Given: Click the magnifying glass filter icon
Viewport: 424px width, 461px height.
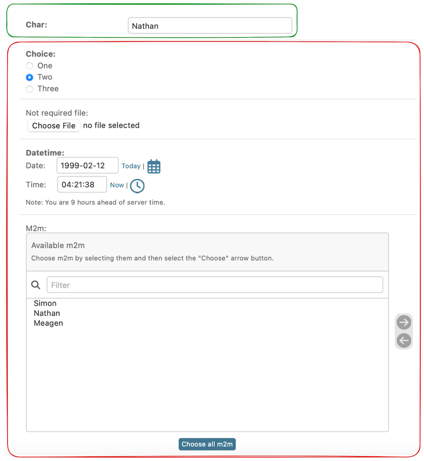Looking at the screenshot, I should pos(36,285).
